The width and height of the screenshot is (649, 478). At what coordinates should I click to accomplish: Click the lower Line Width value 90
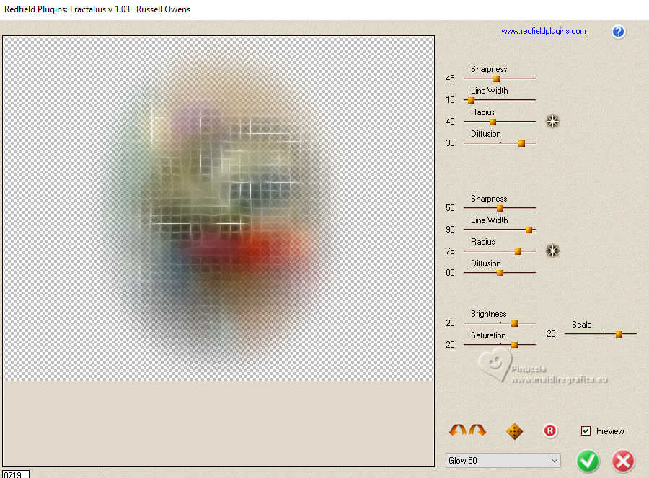[450, 230]
